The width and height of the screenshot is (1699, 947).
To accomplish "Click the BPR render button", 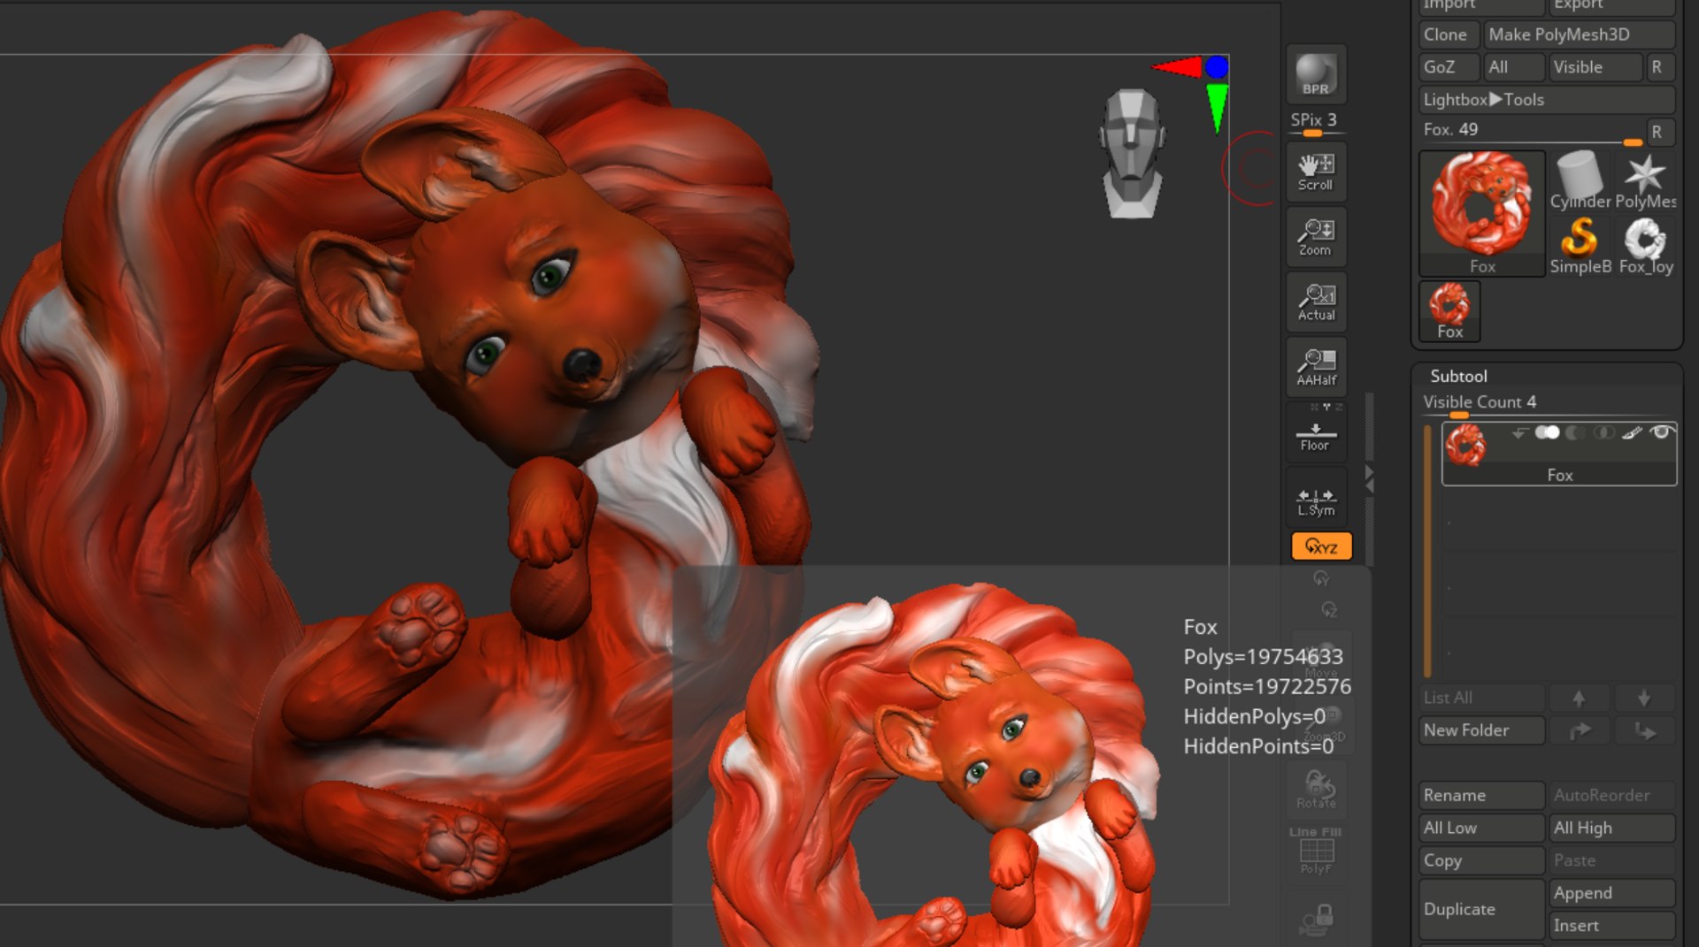I will tap(1316, 74).
